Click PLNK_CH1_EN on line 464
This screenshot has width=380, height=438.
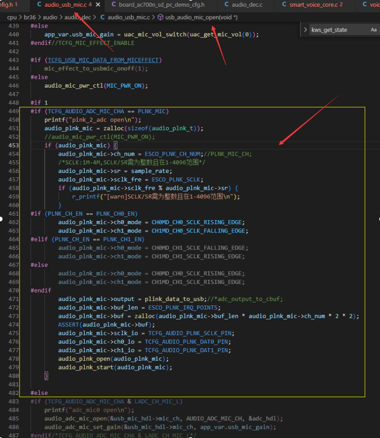click(x=122, y=239)
